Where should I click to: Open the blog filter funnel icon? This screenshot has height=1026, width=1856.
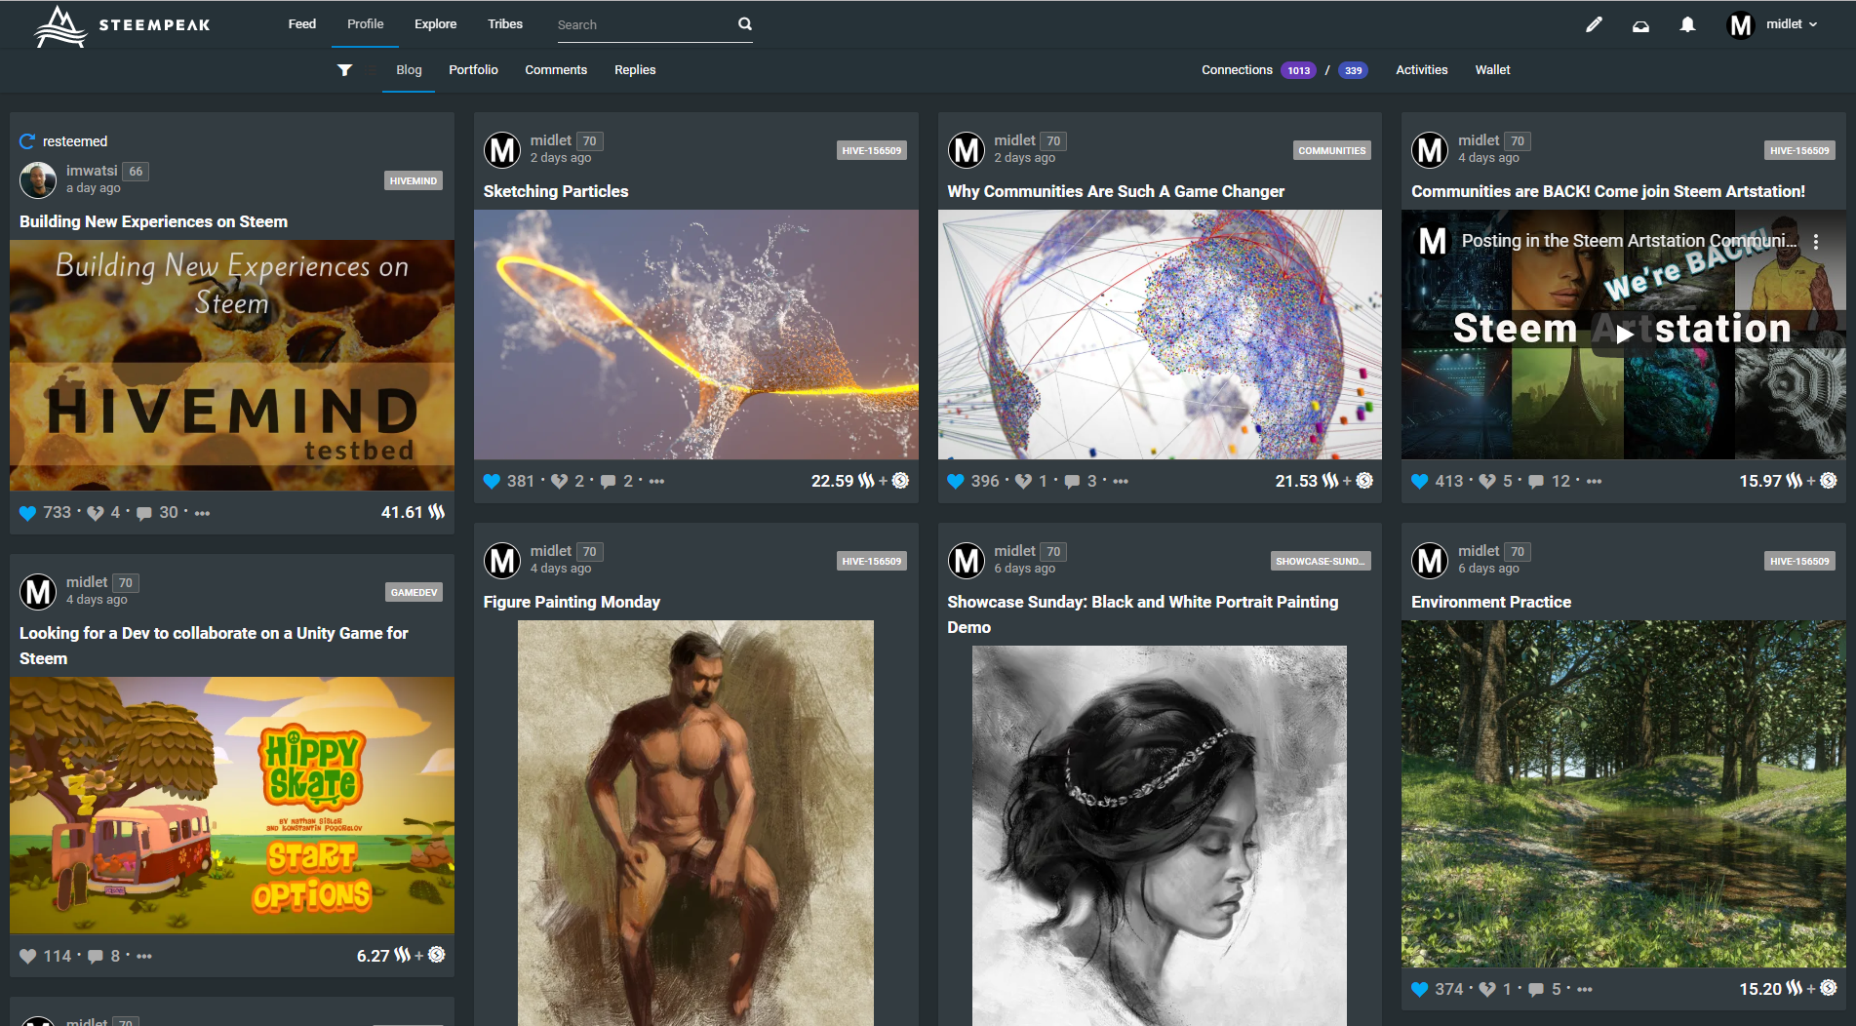click(344, 70)
